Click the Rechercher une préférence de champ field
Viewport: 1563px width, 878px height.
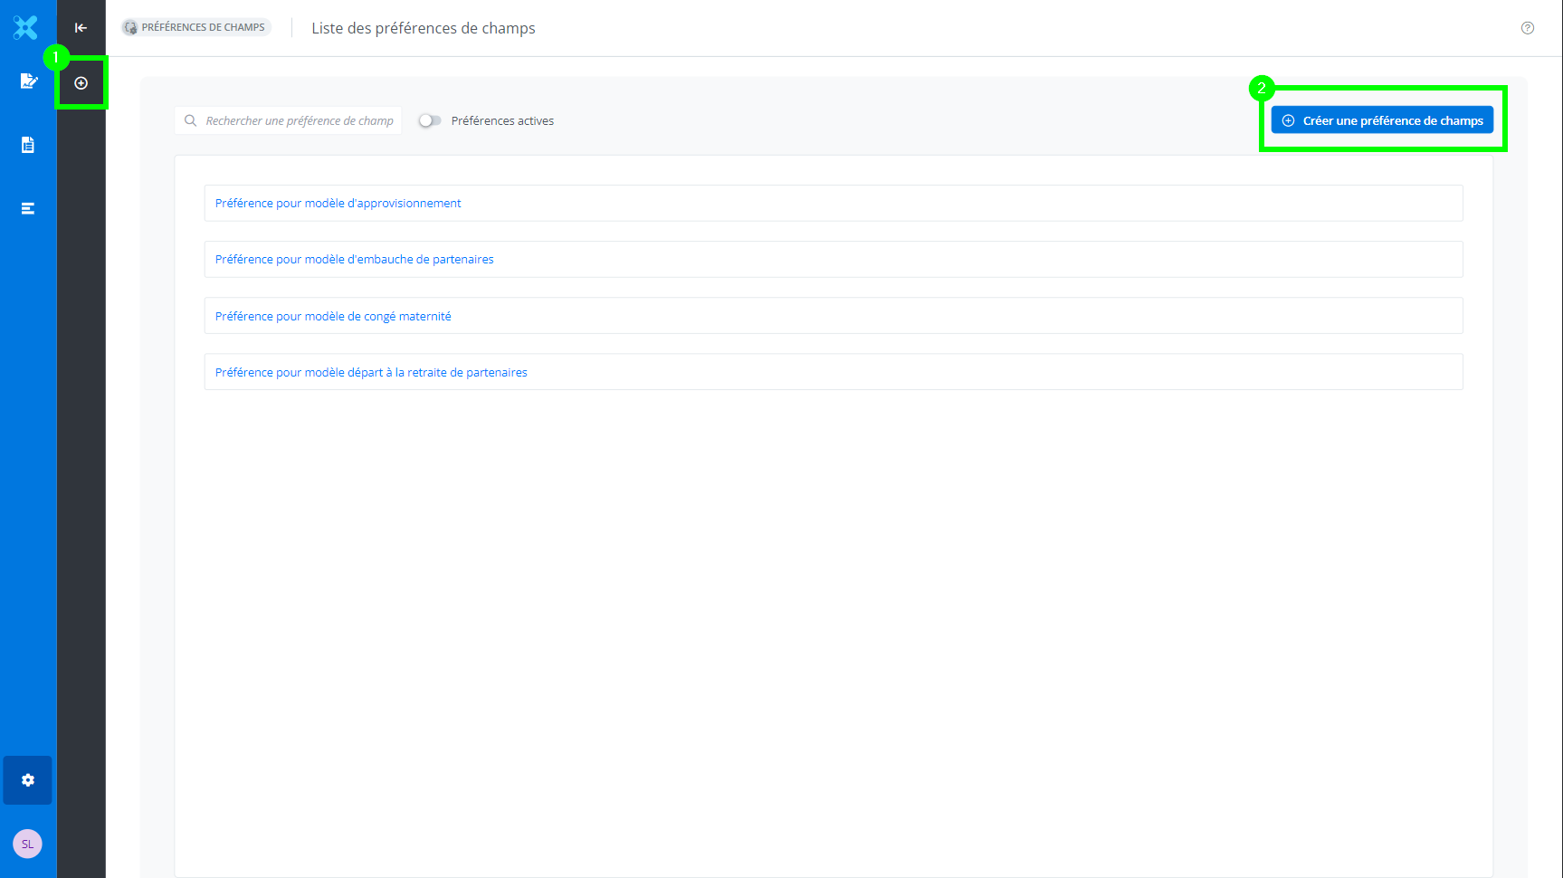[299, 120]
